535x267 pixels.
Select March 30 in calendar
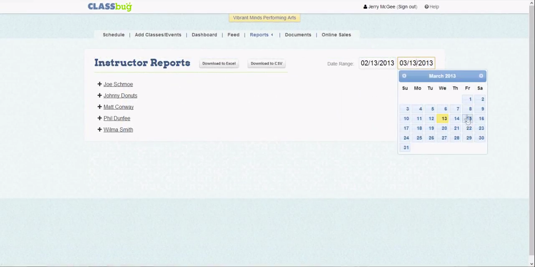(480, 138)
